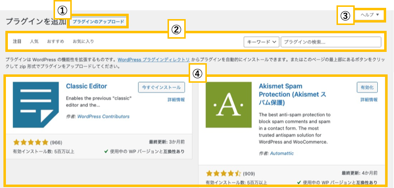Viewport: 394px width, 188px height.
Task: Switch to the お気に入り tab
Action: tap(84, 42)
